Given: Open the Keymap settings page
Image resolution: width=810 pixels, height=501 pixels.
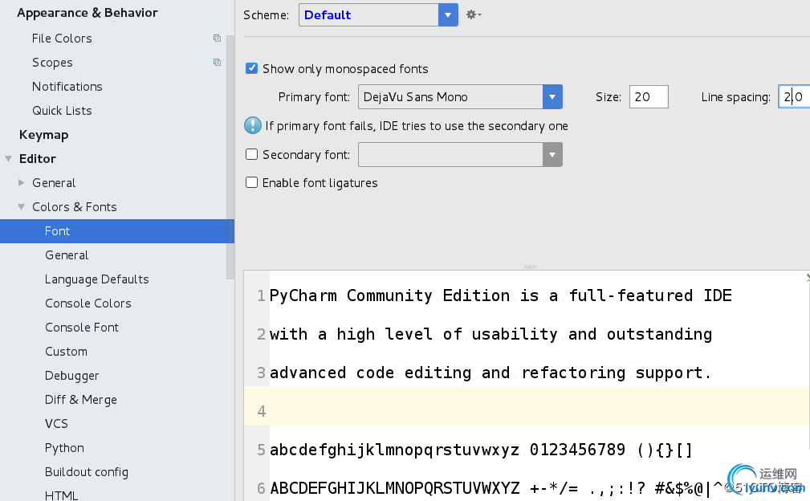Looking at the screenshot, I should pyautogui.click(x=43, y=135).
